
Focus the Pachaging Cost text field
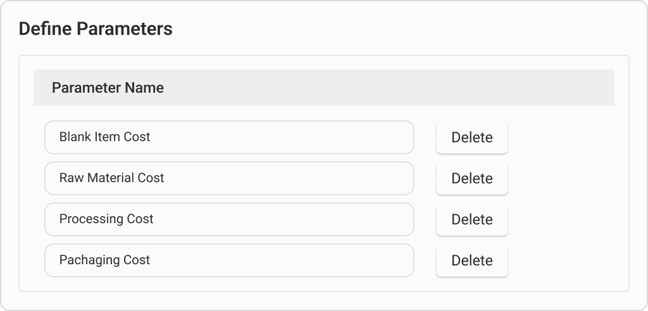click(229, 260)
